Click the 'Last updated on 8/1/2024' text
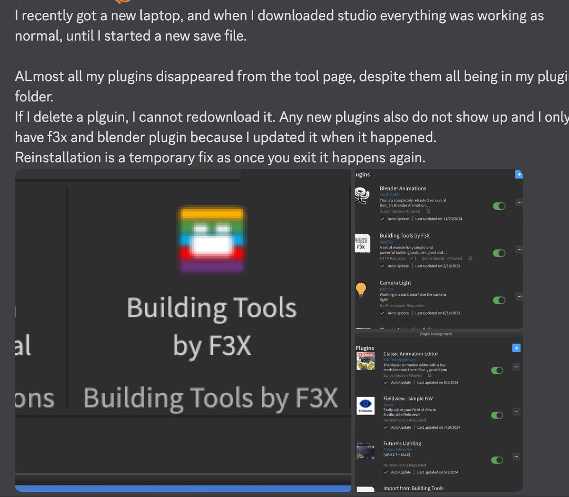569x497 pixels. pos(438,382)
